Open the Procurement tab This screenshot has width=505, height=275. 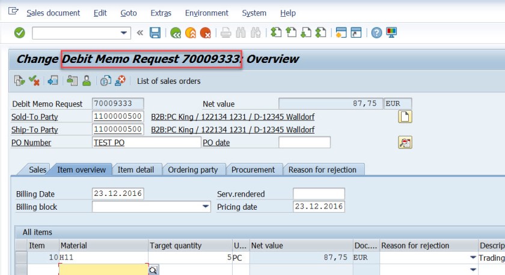pyautogui.click(x=253, y=170)
